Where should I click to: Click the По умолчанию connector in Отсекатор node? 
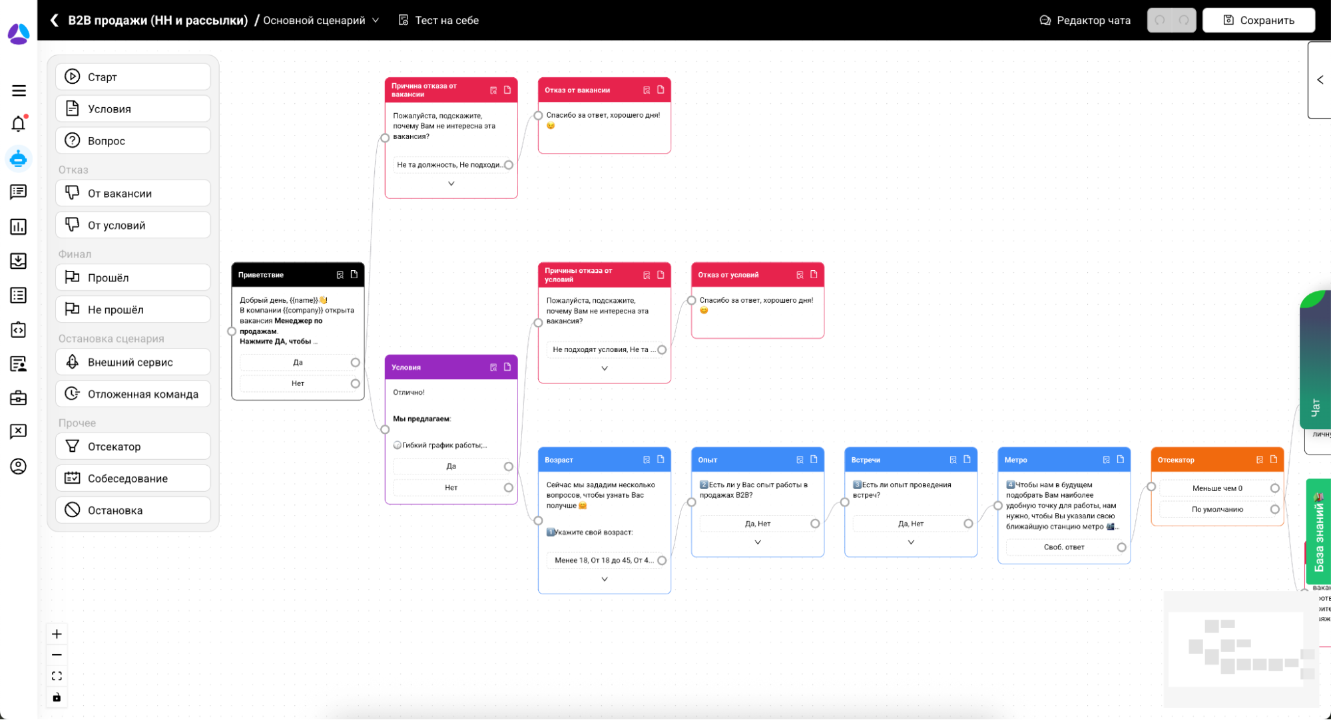coord(1274,510)
